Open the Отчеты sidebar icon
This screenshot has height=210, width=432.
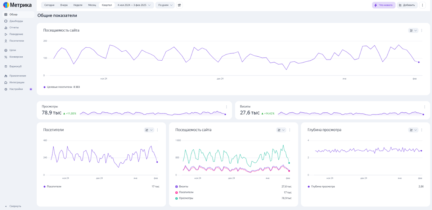pyautogui.click(x=6, y=28)
